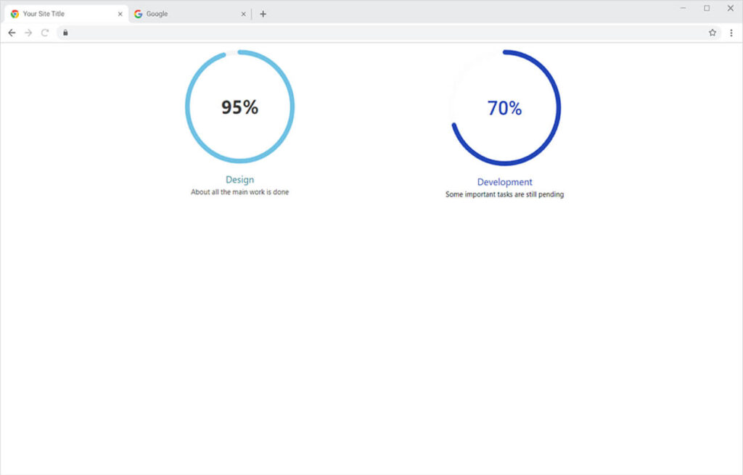The height and width of the screenshot is (475, 743).
Task: Close the browser window
Action: click(x=731, y=8)
